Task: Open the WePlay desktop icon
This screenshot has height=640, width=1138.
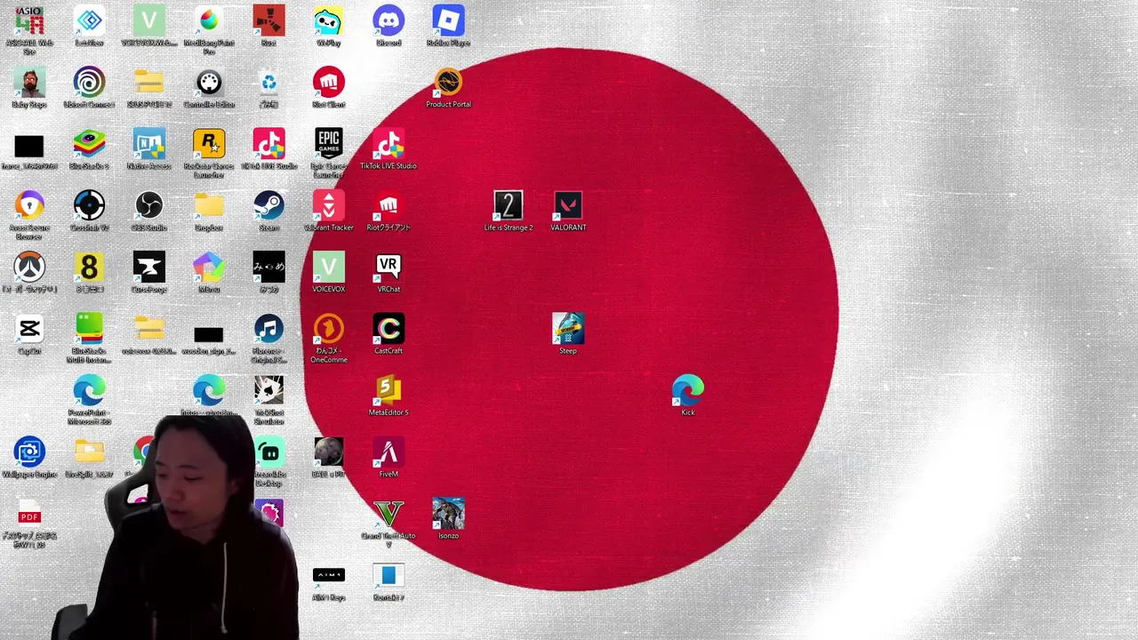Action: pos(328,20)
